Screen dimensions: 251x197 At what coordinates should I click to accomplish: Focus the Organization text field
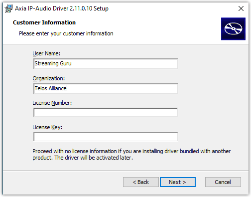click(x=106, y=89)
